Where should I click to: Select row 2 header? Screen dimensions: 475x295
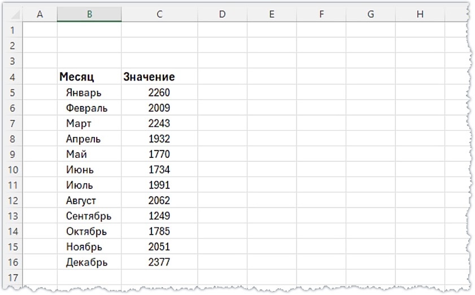tap(12, 45)
